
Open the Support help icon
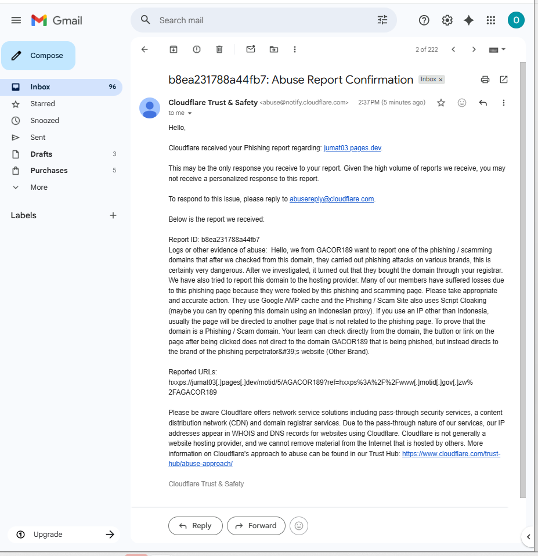pyautogui.click(x=424, y=20)
